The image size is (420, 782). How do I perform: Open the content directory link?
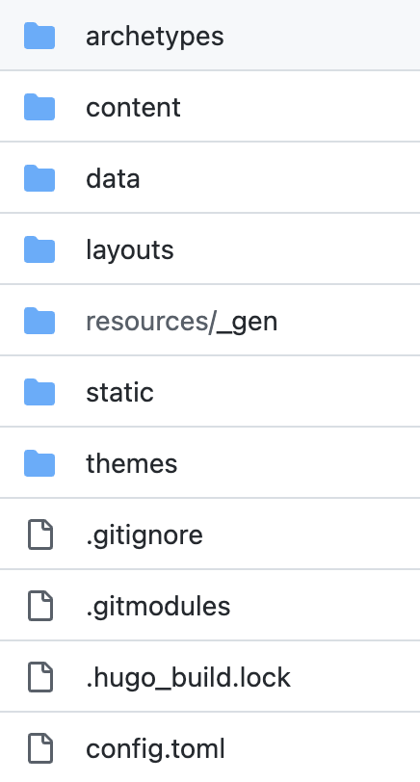(133, 108)
